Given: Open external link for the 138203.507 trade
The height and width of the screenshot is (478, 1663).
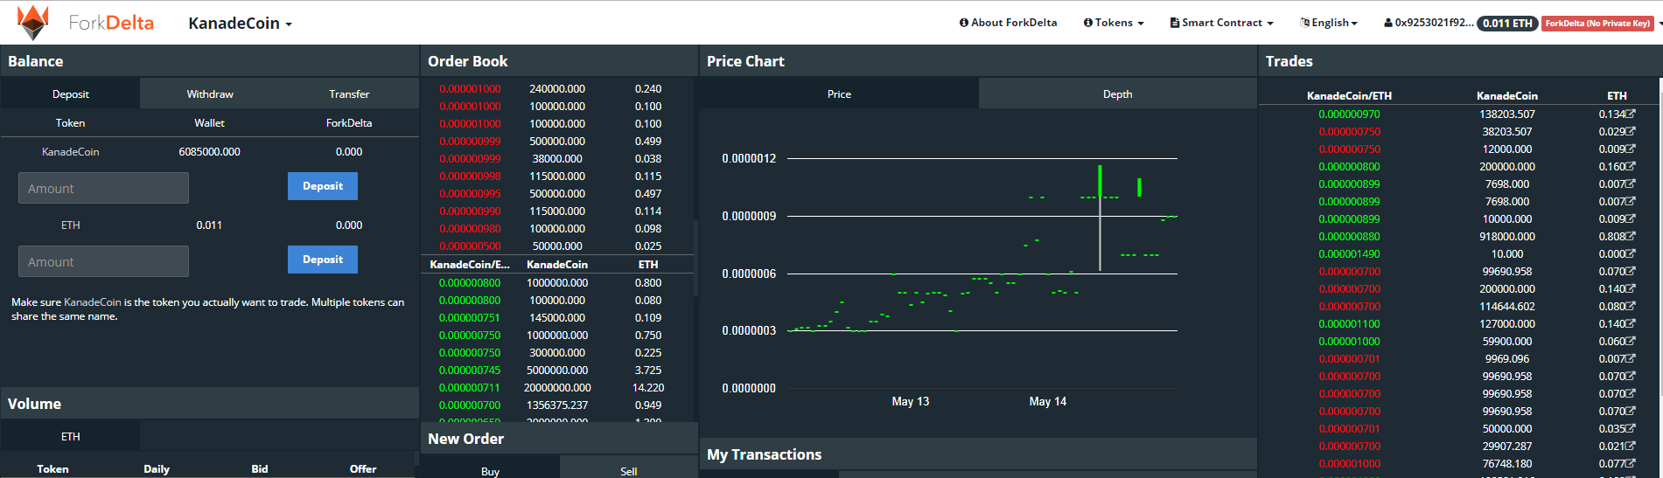Looking at the screenshot, I should click(x=1631, y=114).
